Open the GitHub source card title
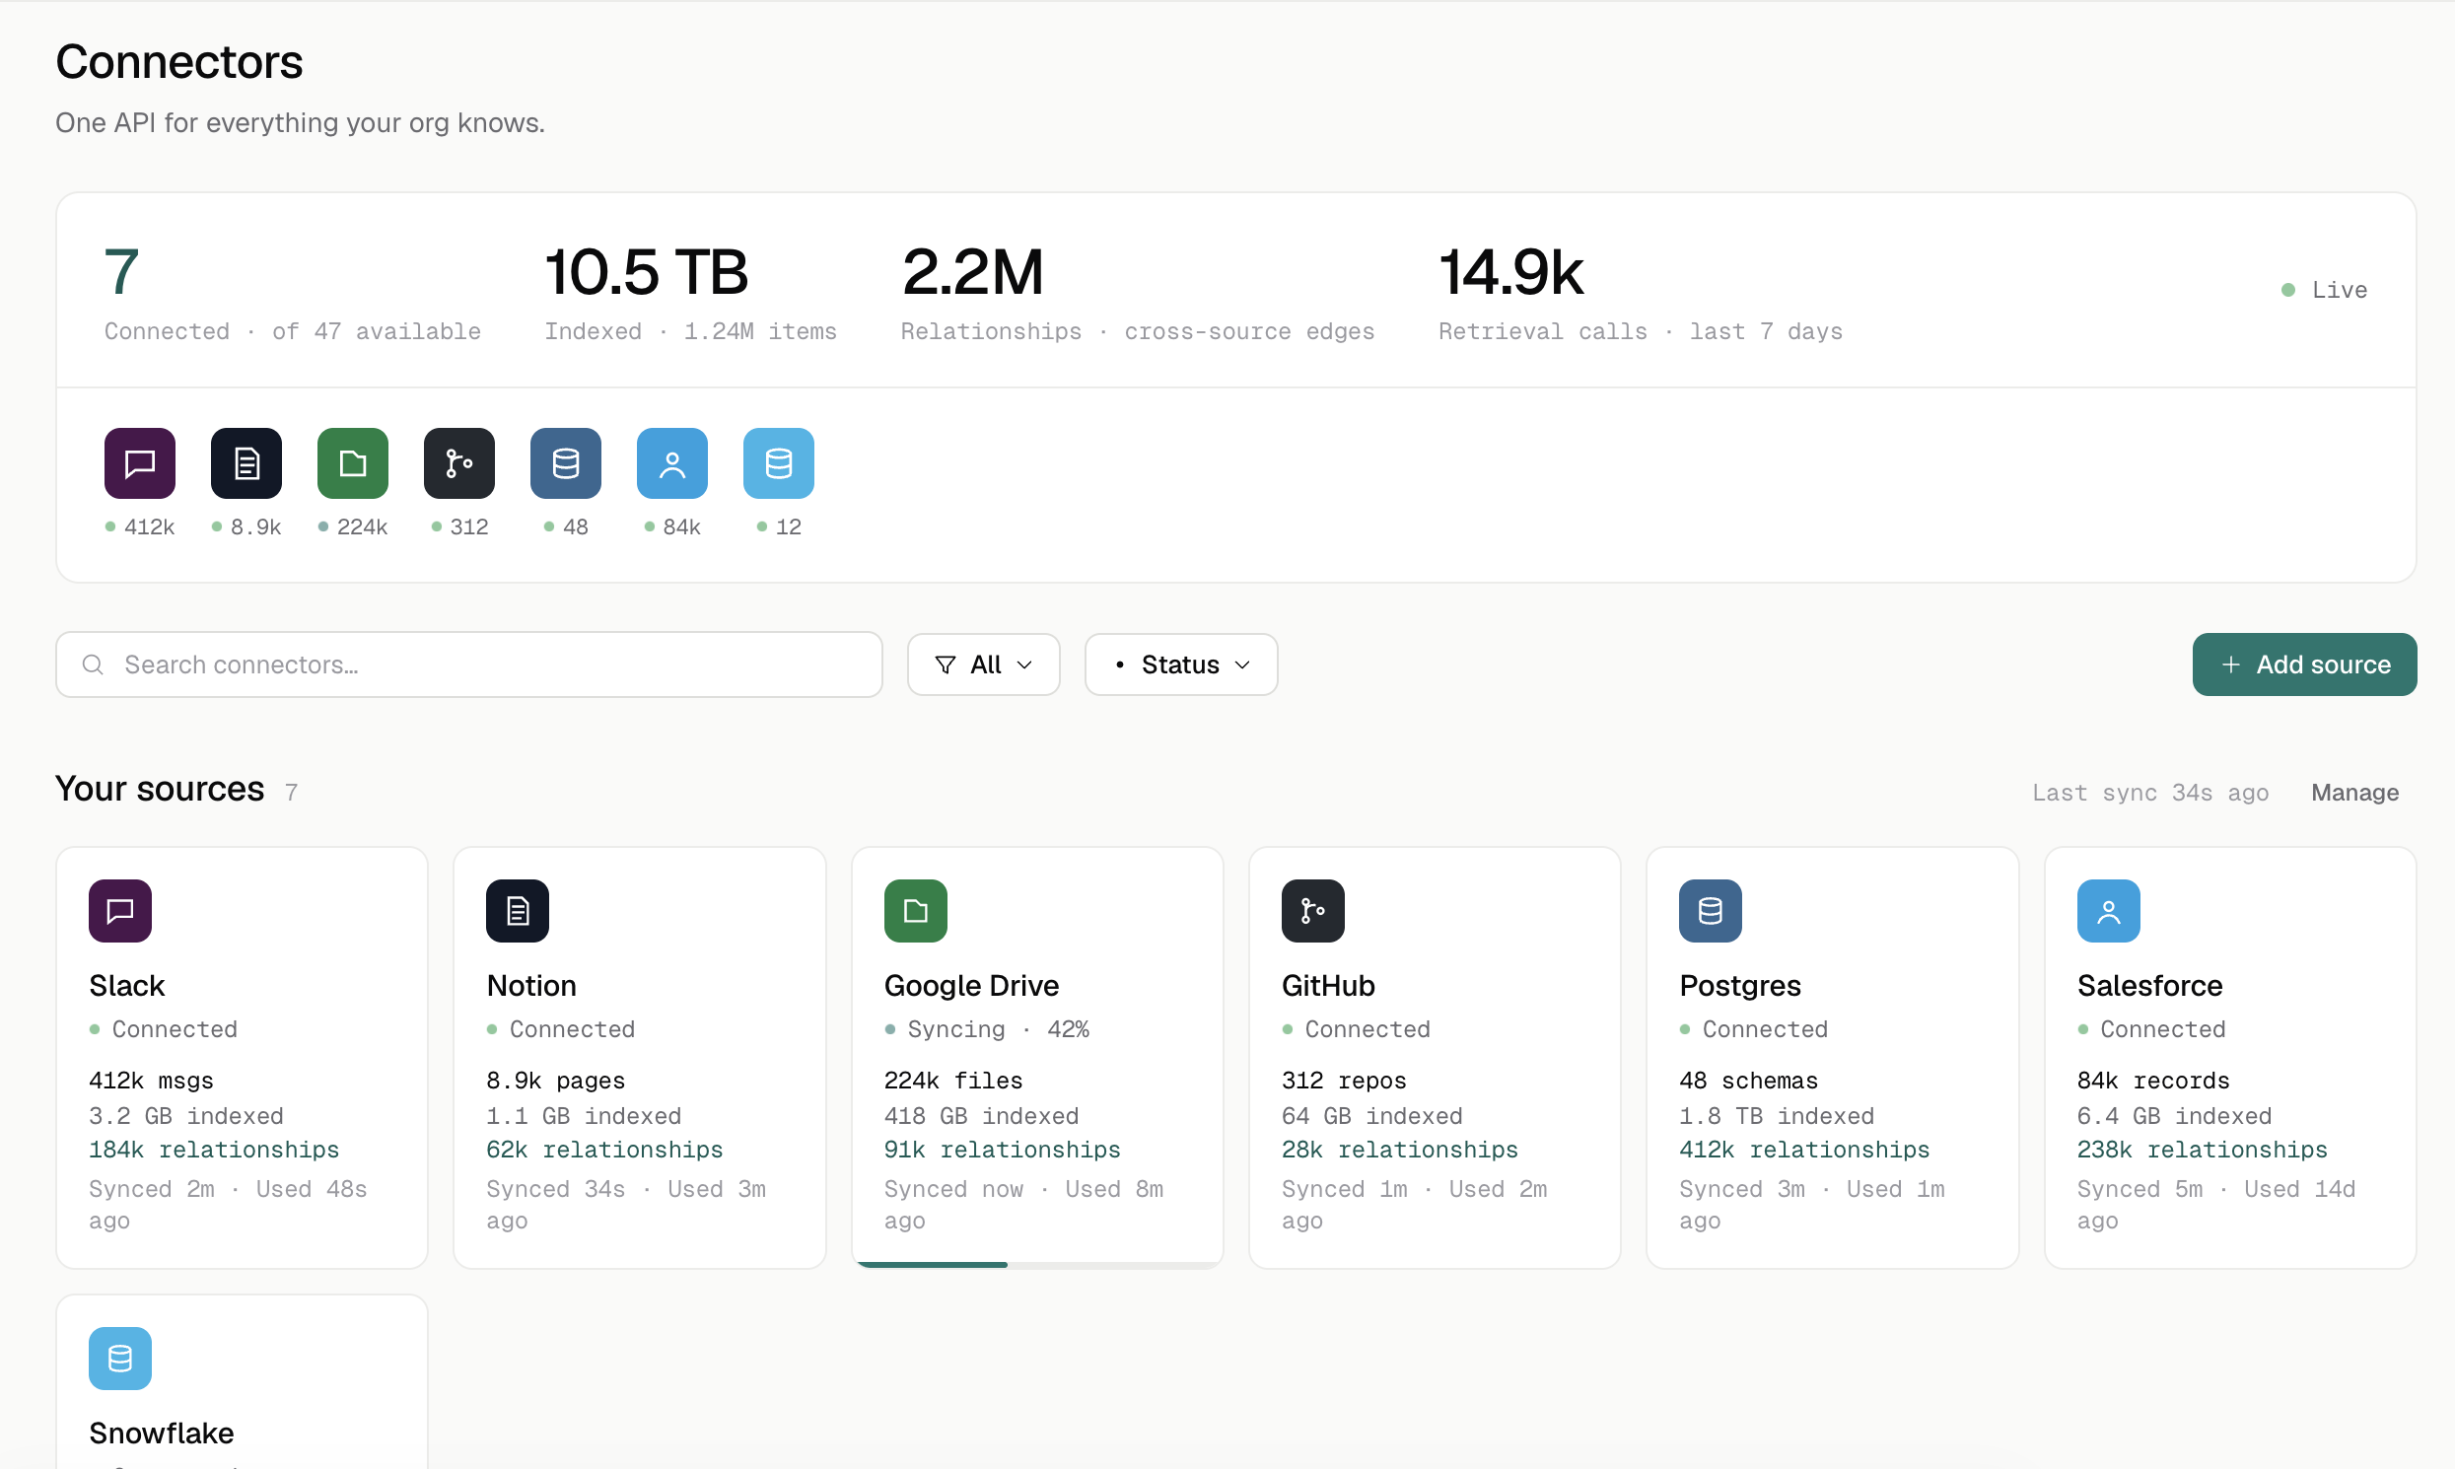 coord(1327,986)
